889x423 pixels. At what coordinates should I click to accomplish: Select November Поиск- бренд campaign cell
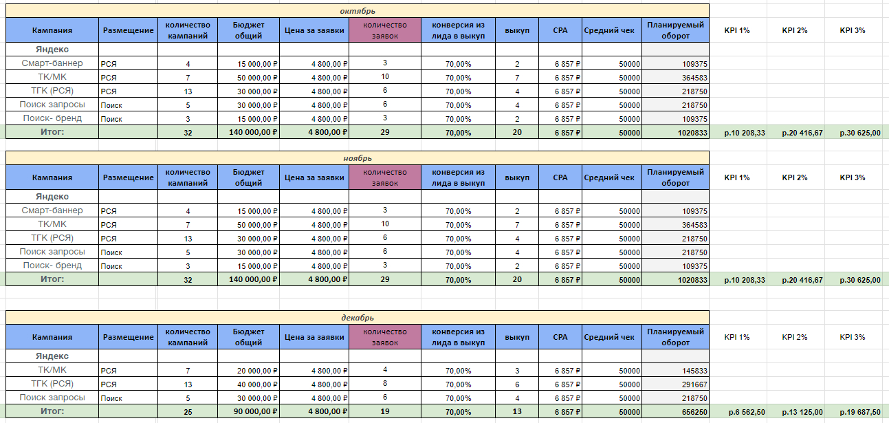[52, 265]
